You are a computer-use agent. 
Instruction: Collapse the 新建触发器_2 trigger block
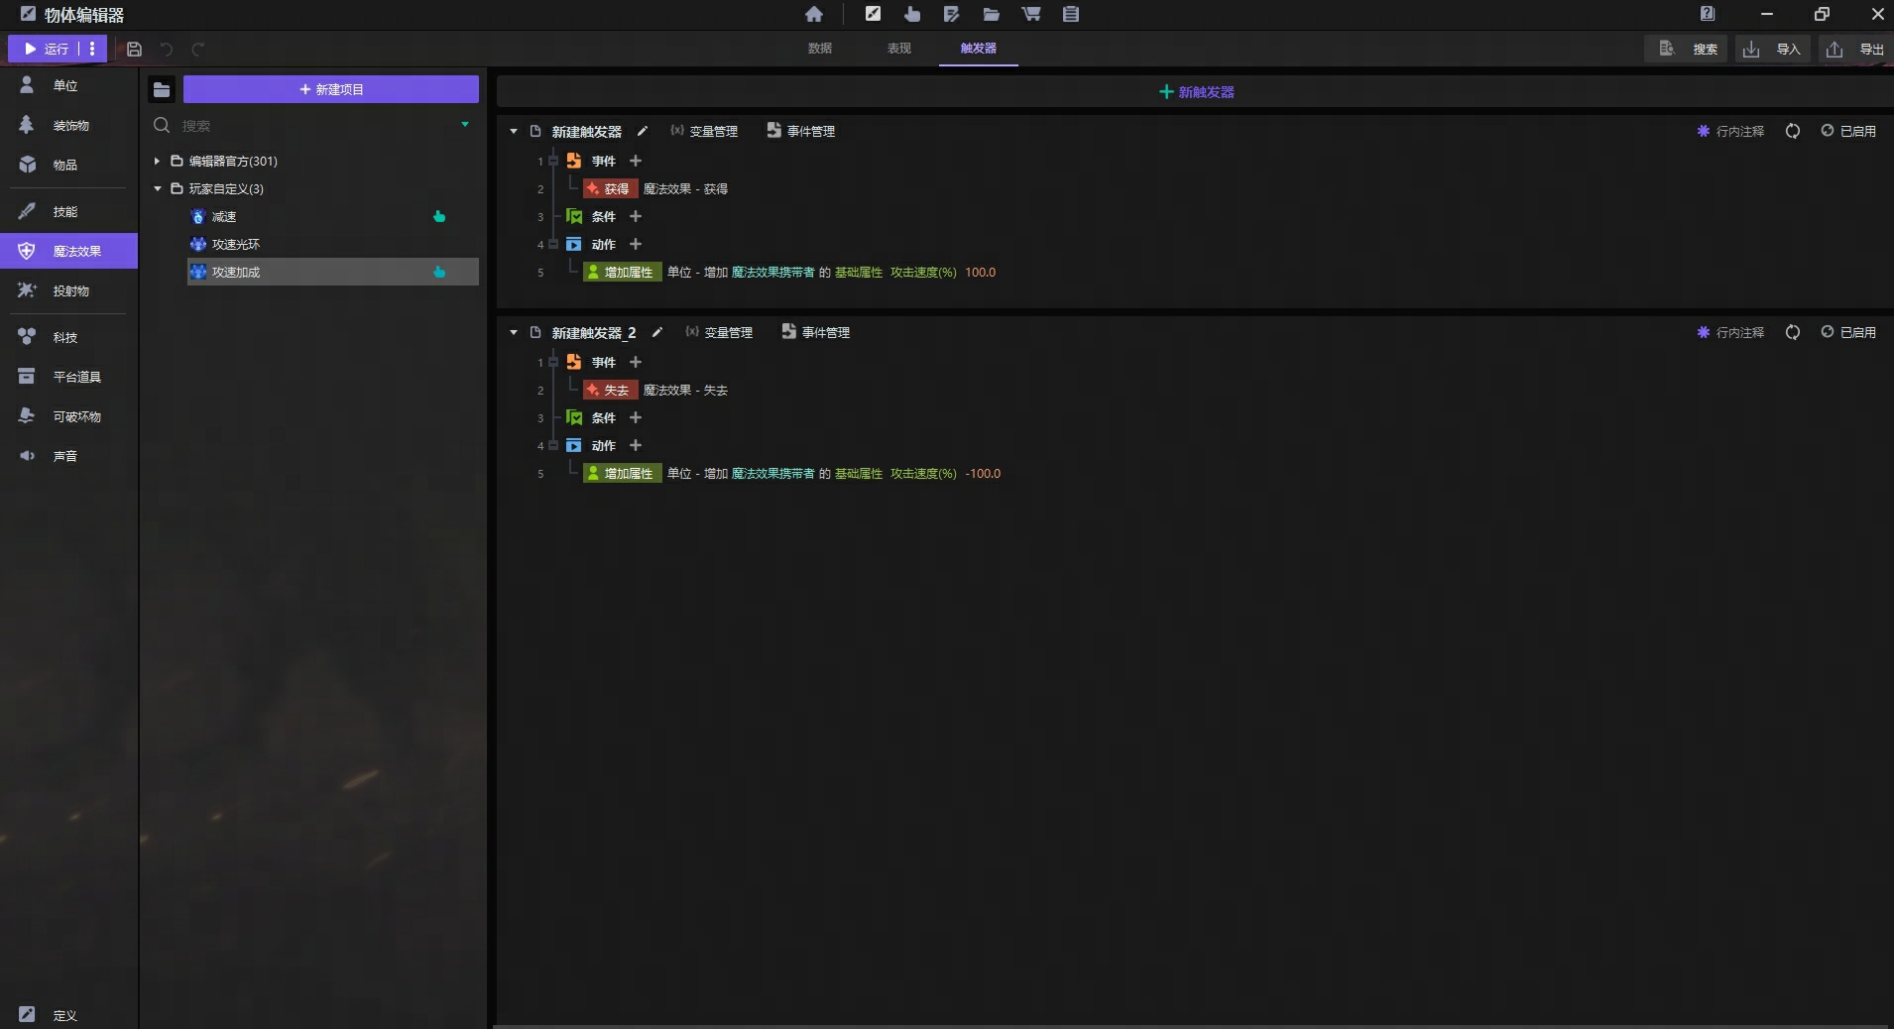(x=514, y=332)
